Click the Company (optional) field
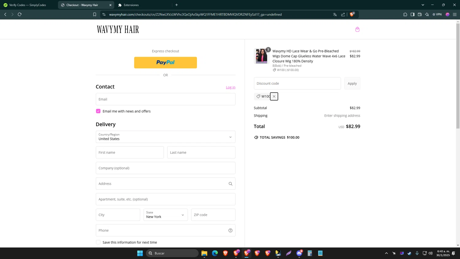This screenshot has height=259, width=460. (165, 168)
